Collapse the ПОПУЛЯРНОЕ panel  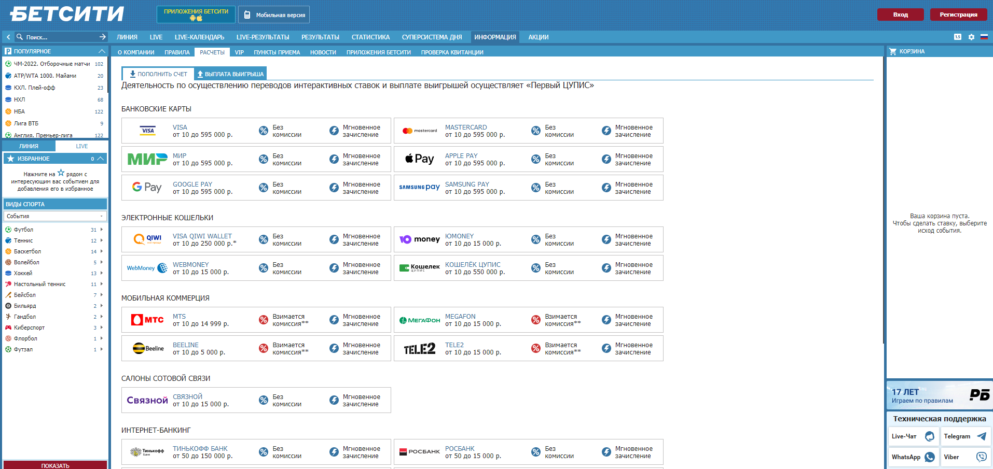point(102,51)
